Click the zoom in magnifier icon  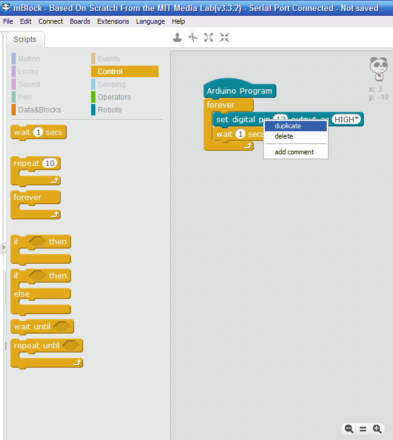coord(377,429)
